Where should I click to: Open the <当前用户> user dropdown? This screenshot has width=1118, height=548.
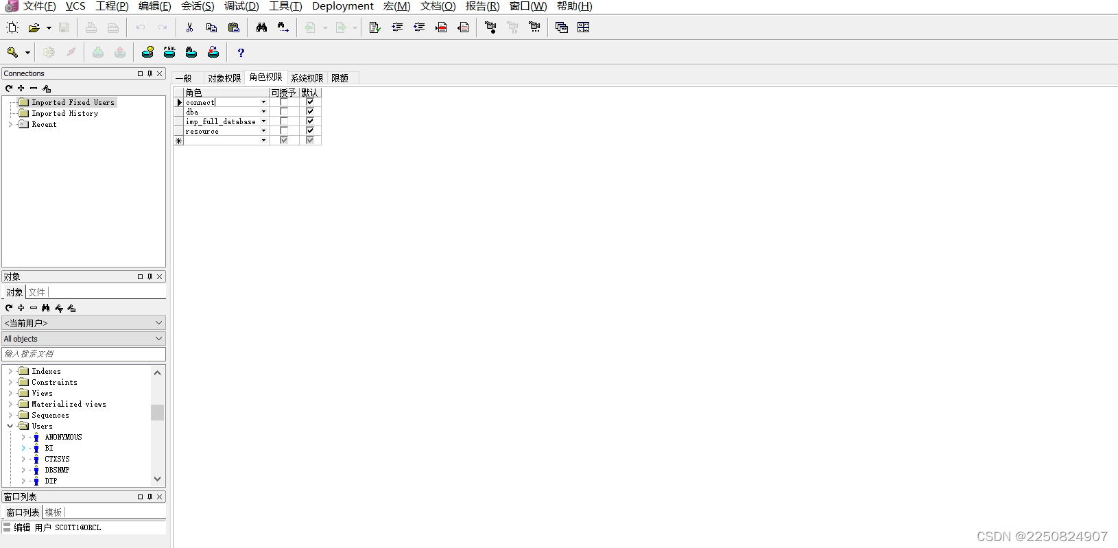tap(158, 323)
